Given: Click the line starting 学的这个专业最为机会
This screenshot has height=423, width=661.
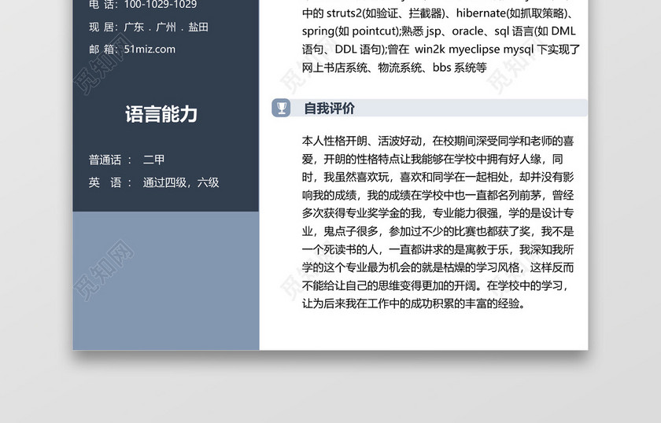Looking at the screenshot, I should point(438,267).
